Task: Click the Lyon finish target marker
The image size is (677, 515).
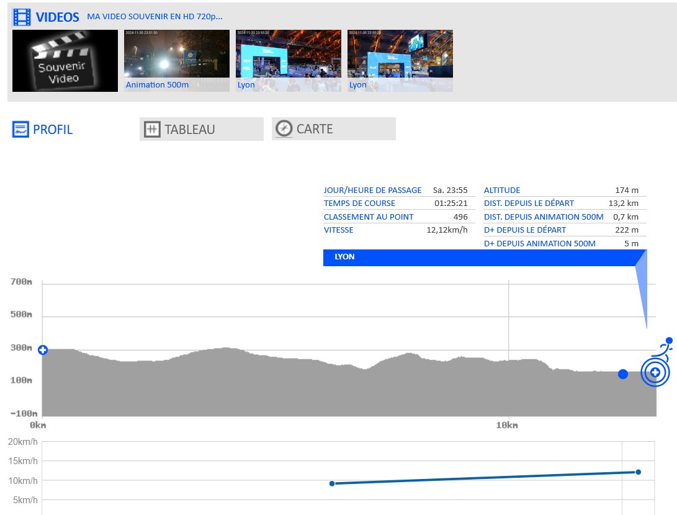Action: pyautogui.click(x=655, y=373)
